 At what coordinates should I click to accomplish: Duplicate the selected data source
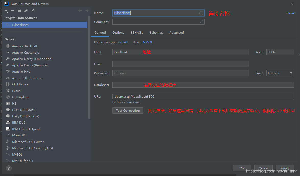[x=19, y=11]
